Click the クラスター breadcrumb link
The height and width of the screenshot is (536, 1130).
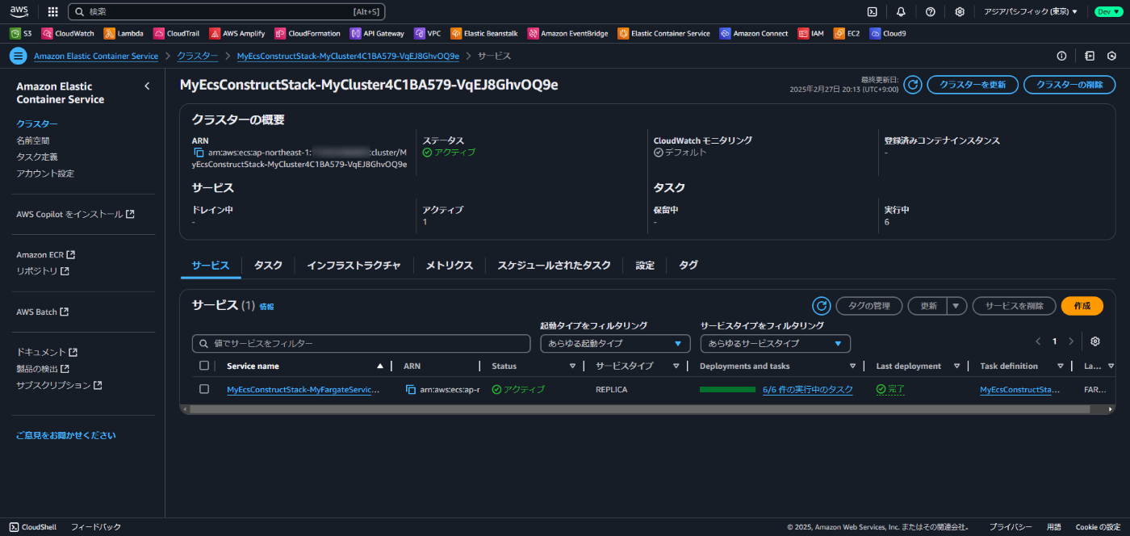point(198,56)
